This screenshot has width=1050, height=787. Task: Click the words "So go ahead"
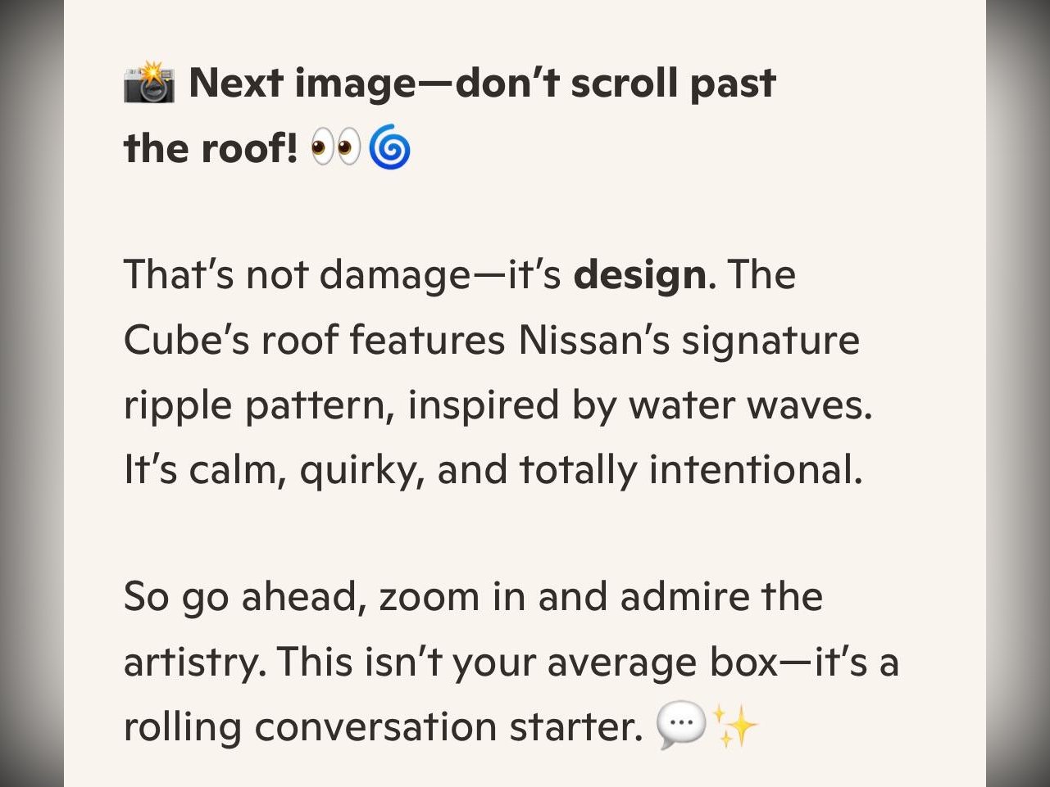[243, 596]
